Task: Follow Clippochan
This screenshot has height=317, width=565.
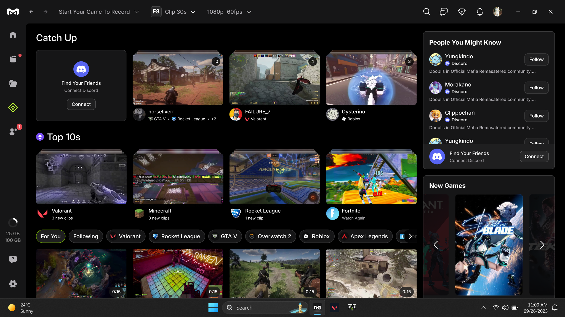Action: pyautogui.click(x=536, y=116)
